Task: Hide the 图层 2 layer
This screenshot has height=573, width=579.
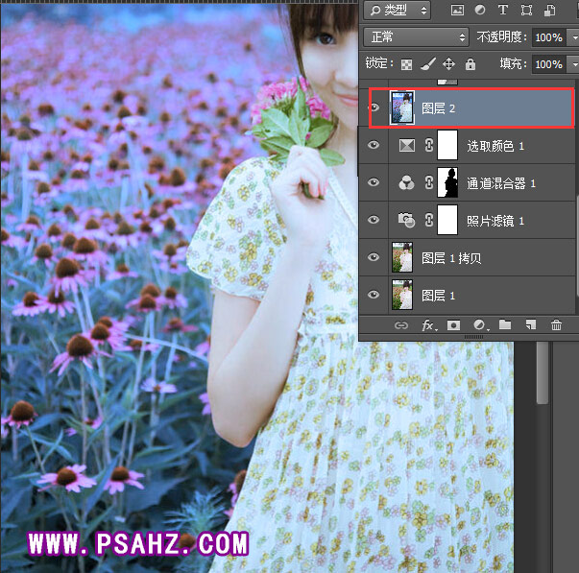Action: [x=374, y=109]
